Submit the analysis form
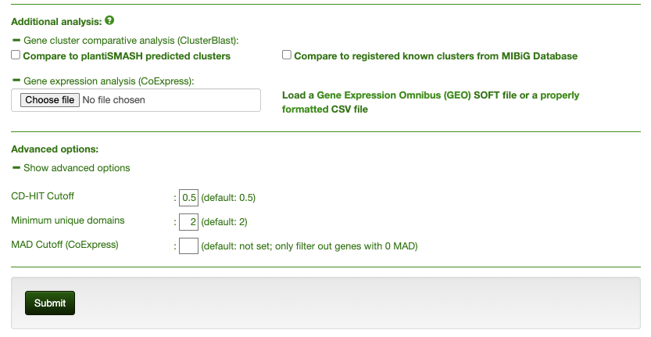Viewport: 651px width, 337px height. tap(50, 303)
